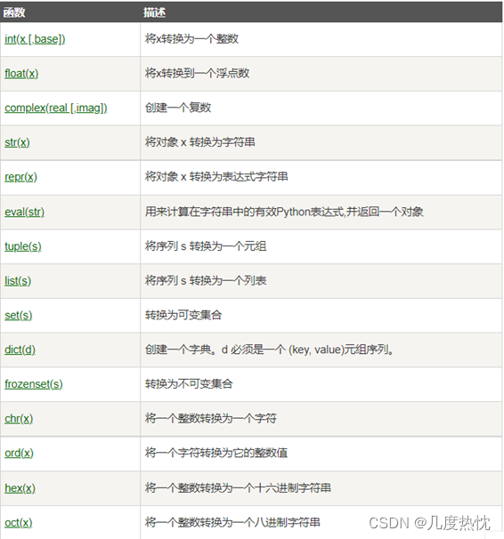The height and width of the screenshot is (539, 504).
Task: Follow the oct(x) link
Action: coord(18,523)
